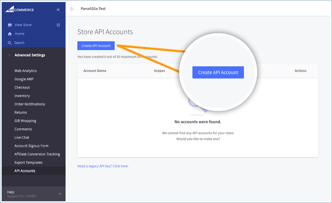Collapse Advanced Settings with its back chevron

tap(9, 55)
